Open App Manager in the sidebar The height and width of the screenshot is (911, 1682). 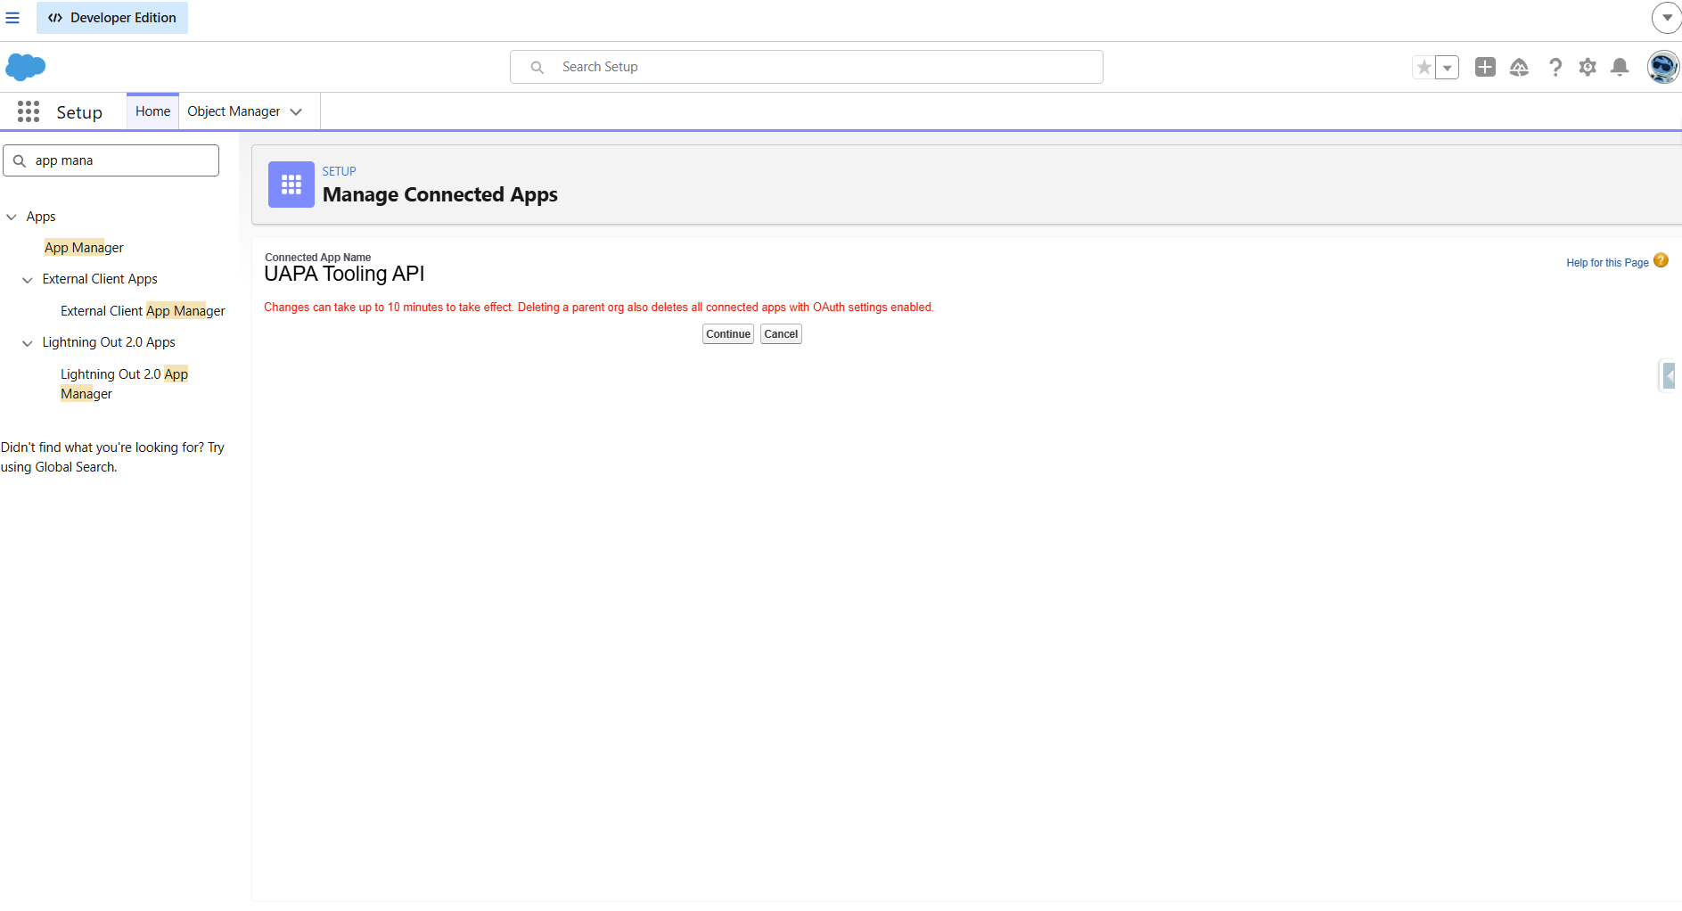tap(84, 248)
